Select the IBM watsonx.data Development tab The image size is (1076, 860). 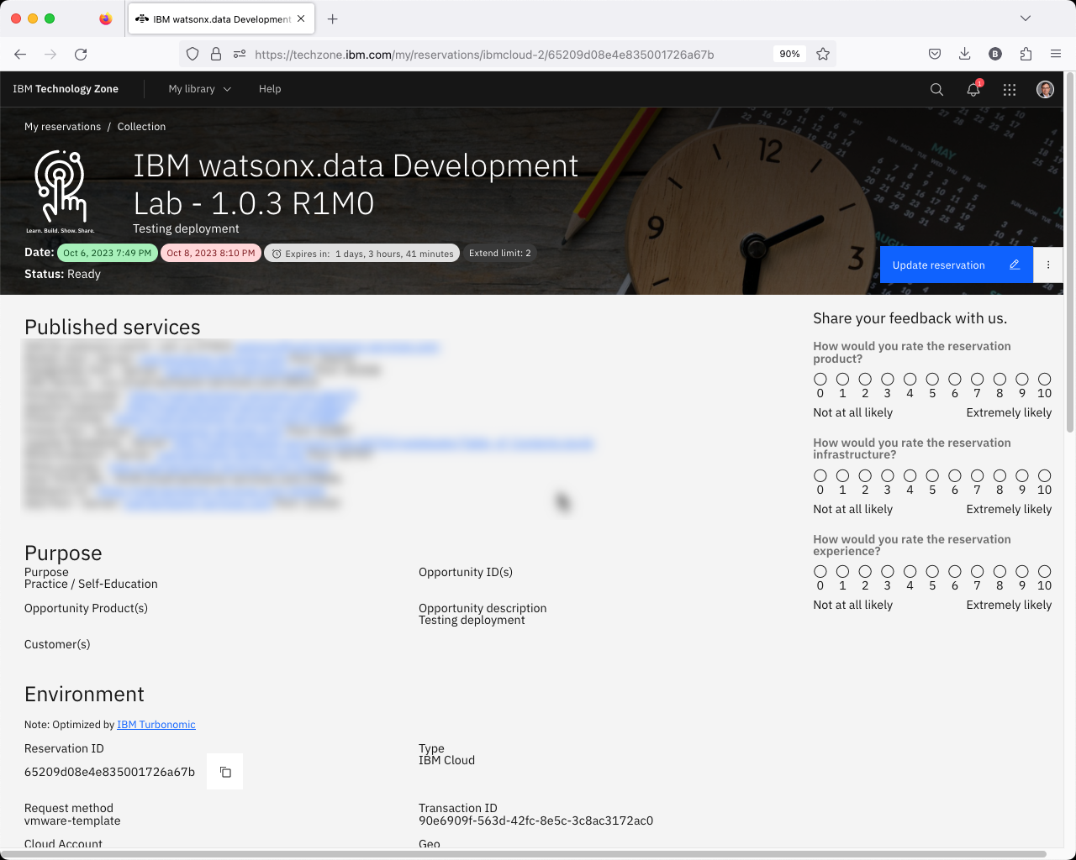pos(221,18)
